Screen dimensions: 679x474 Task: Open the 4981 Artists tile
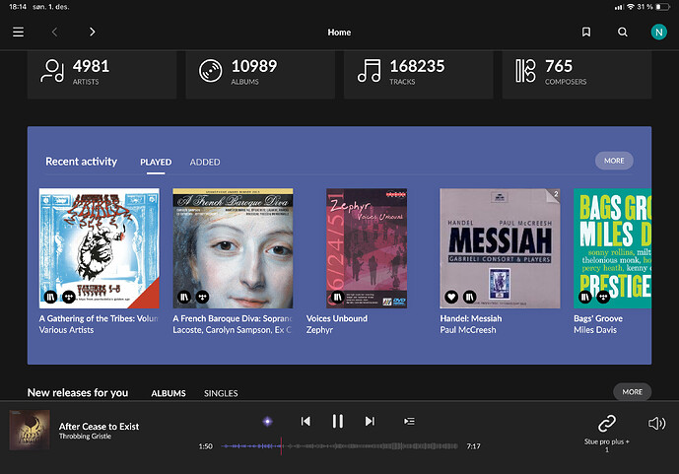(x=102, y=75)
